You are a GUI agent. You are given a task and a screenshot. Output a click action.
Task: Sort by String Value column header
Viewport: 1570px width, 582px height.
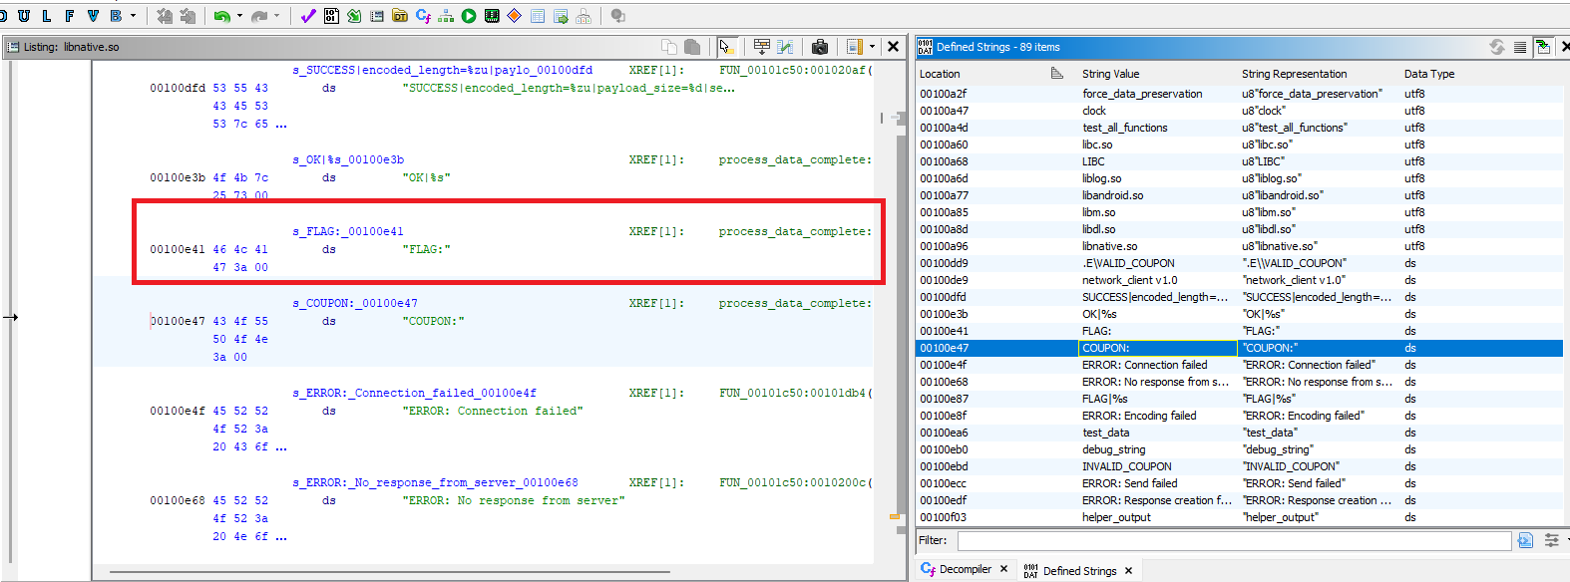[x=1110, y=74]
